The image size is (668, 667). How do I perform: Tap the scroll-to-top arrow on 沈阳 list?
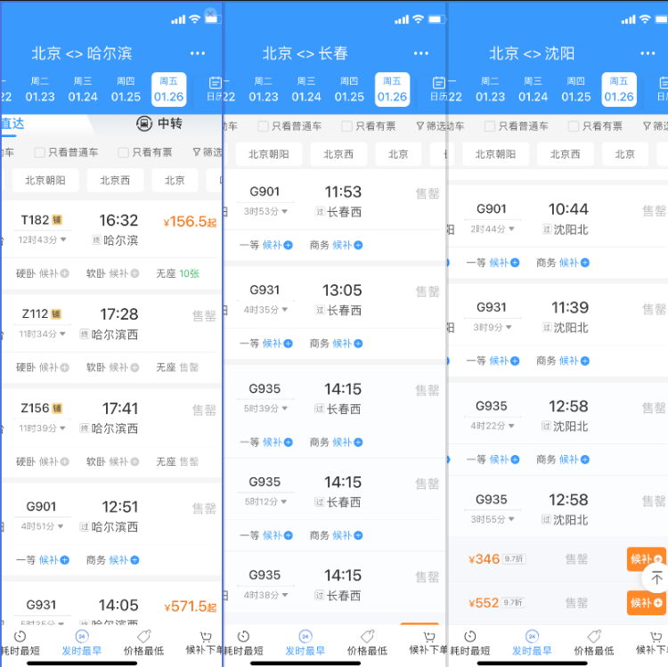656,579
